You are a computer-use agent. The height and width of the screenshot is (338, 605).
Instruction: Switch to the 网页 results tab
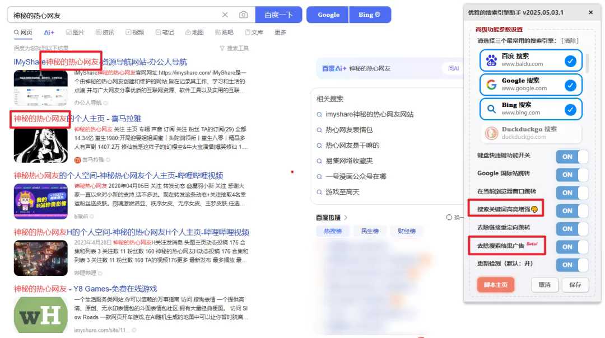pos(23,32)
